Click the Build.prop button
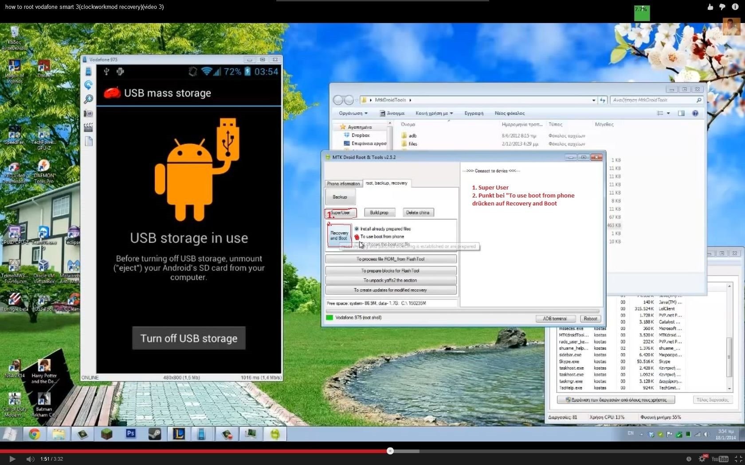The image size is (745, 465). pyautogui.click(x=379, y=213)
